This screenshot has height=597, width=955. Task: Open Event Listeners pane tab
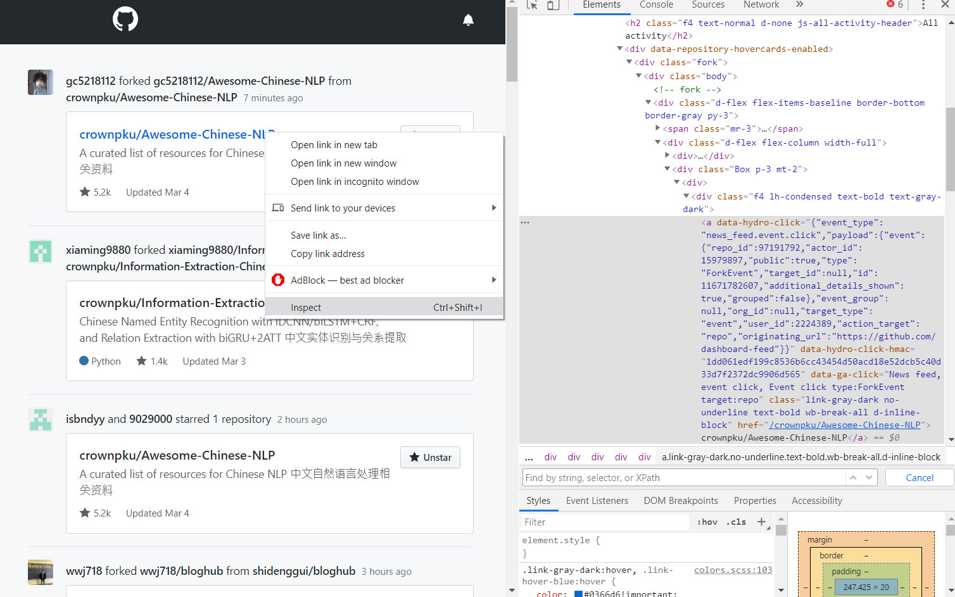[597, 500]
